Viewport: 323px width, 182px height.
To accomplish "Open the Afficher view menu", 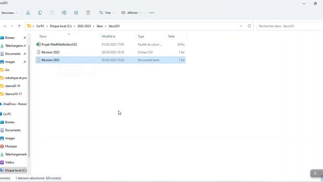I will pos(131,13).
